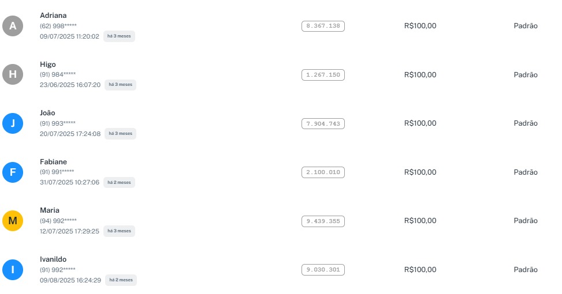The image size is (562, 294).
Task: Click the 'há 3 meses' tag for Adriana
Action: point(119,36)
